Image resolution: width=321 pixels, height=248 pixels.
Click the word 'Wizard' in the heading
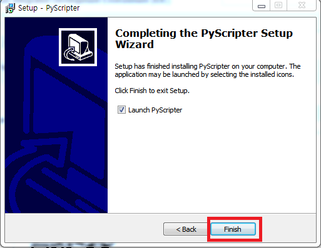135,44
